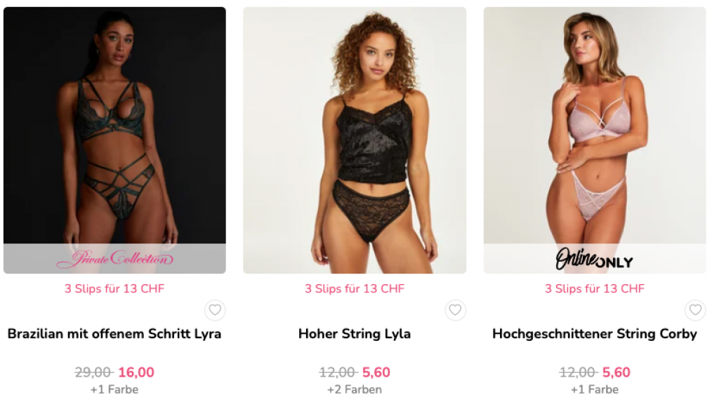Image resolution: width=719 pixels, height=402 pixels.
Task: Click the 16,00 sale price of Lyra
Action: point(136,373)
